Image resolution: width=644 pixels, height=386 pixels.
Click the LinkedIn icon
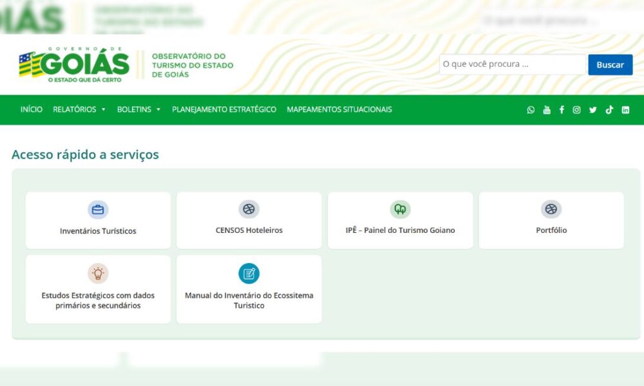pos(625,110)
